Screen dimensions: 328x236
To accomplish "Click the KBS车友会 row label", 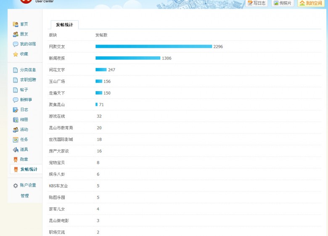I will click(x=58, y=186).
